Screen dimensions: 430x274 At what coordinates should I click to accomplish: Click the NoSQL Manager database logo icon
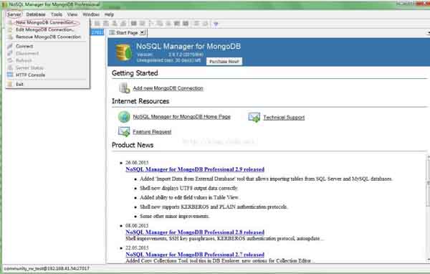click(x=123, y=52)
